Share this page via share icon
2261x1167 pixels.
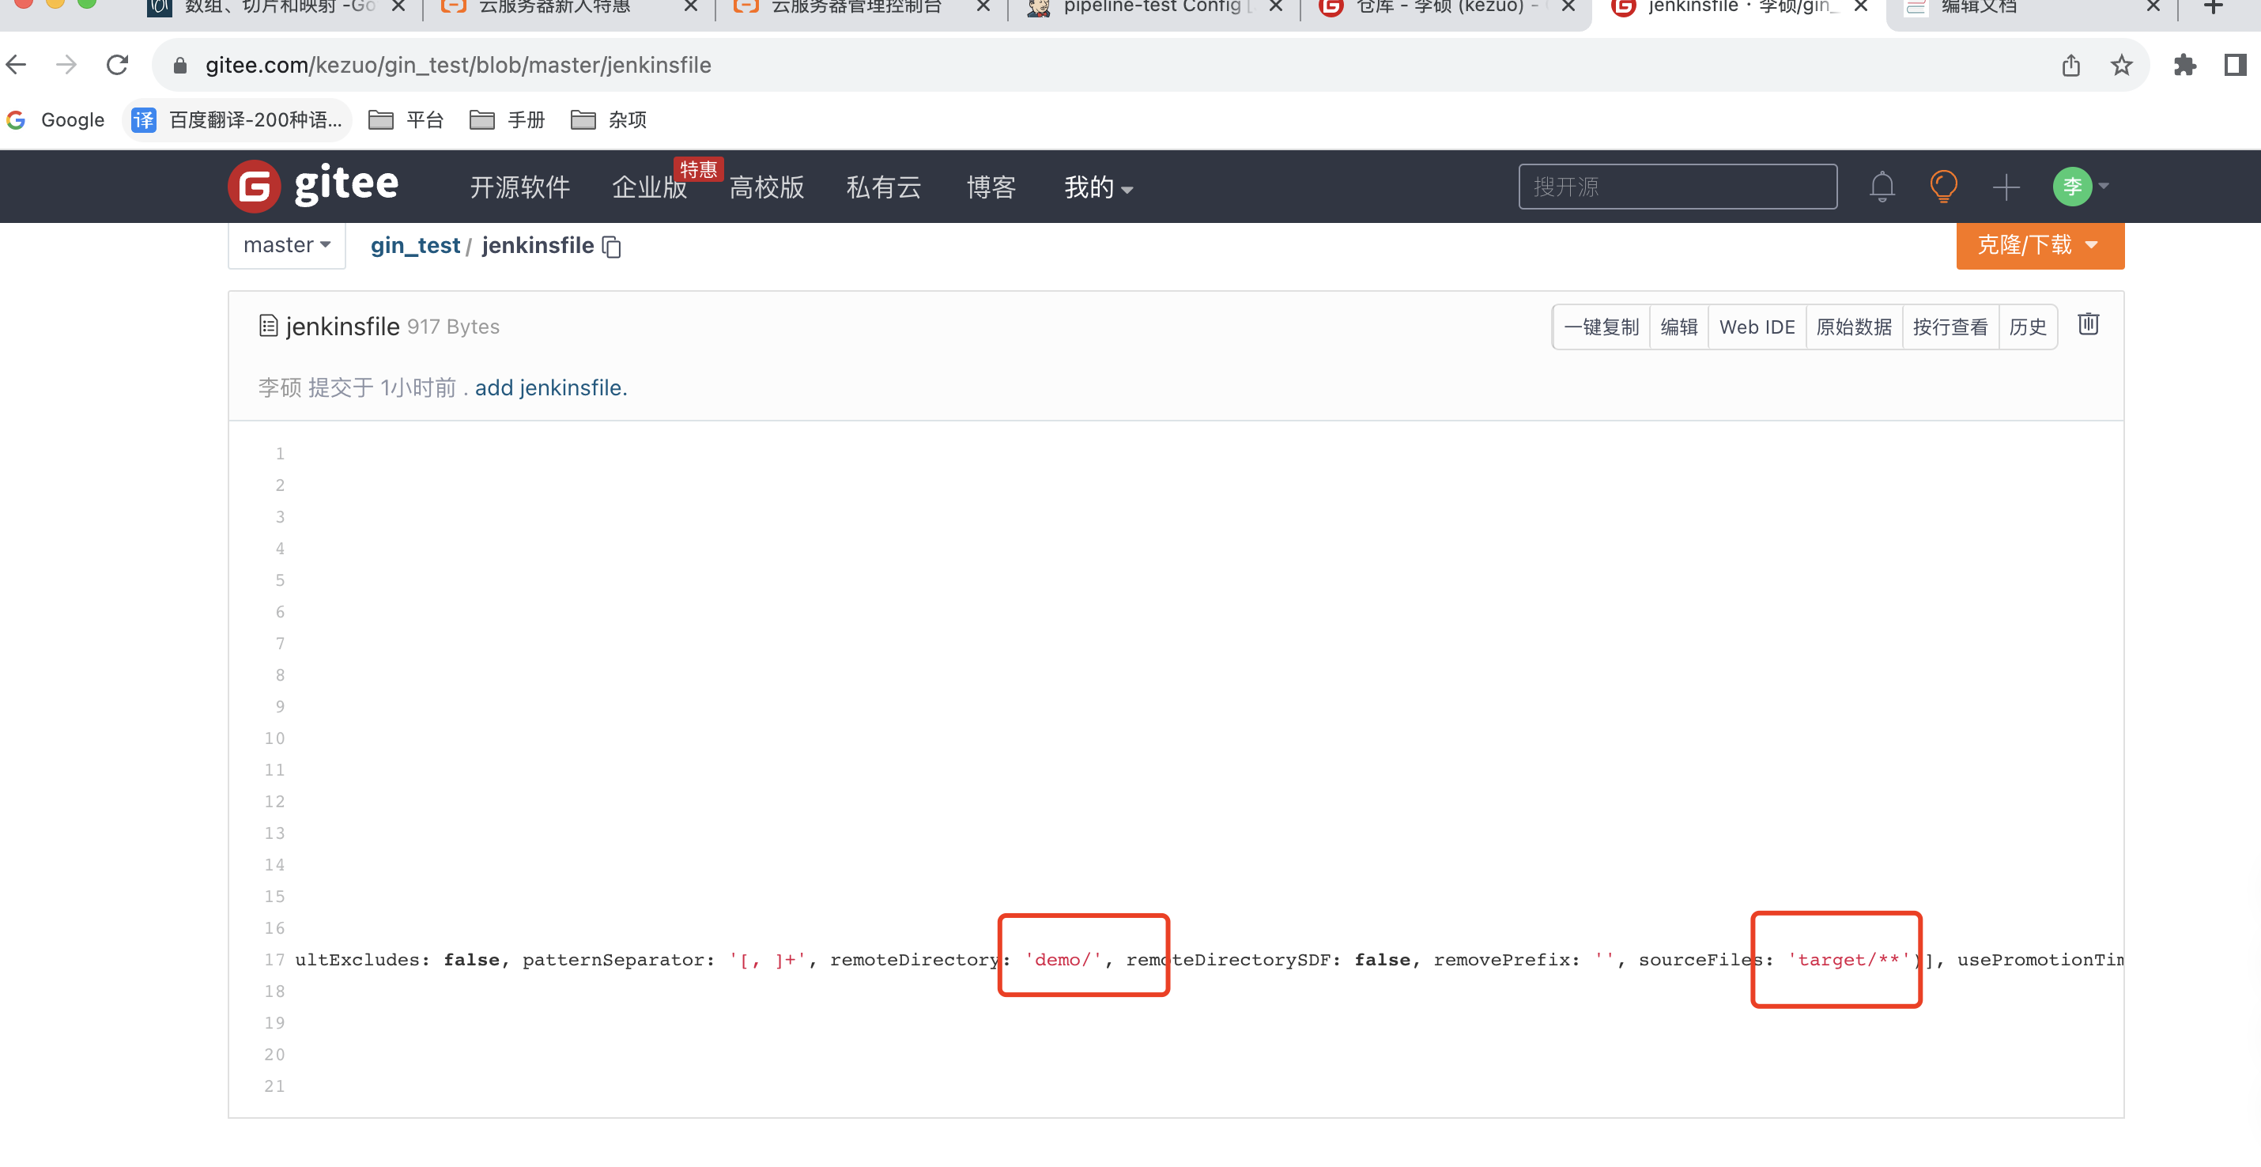tap(2070, 65)
